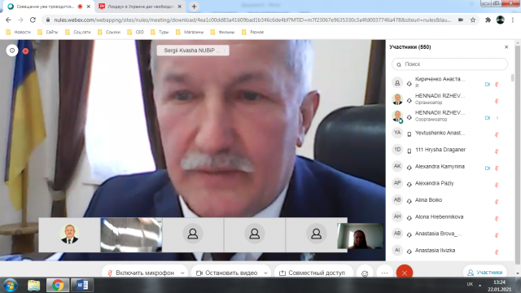Reload the page with refresh icon
521x293 pixels.
point(33,20)
